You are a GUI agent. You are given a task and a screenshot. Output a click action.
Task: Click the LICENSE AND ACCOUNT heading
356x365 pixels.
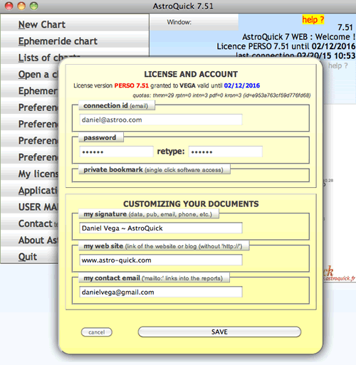(191, 74)
